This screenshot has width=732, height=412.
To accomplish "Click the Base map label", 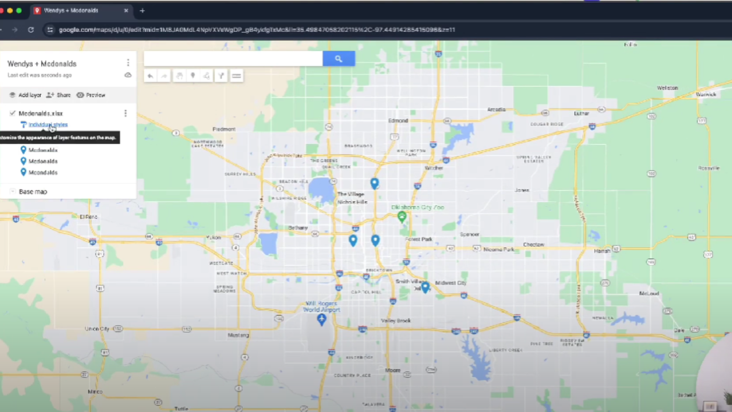I will [33, 192].
